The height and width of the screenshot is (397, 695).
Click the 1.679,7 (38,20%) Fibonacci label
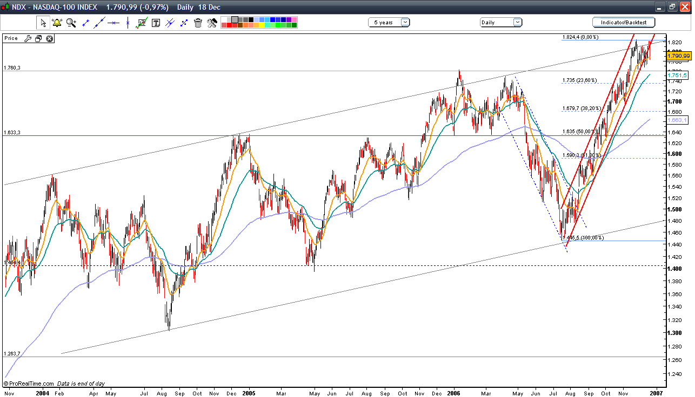coord(581,108)
